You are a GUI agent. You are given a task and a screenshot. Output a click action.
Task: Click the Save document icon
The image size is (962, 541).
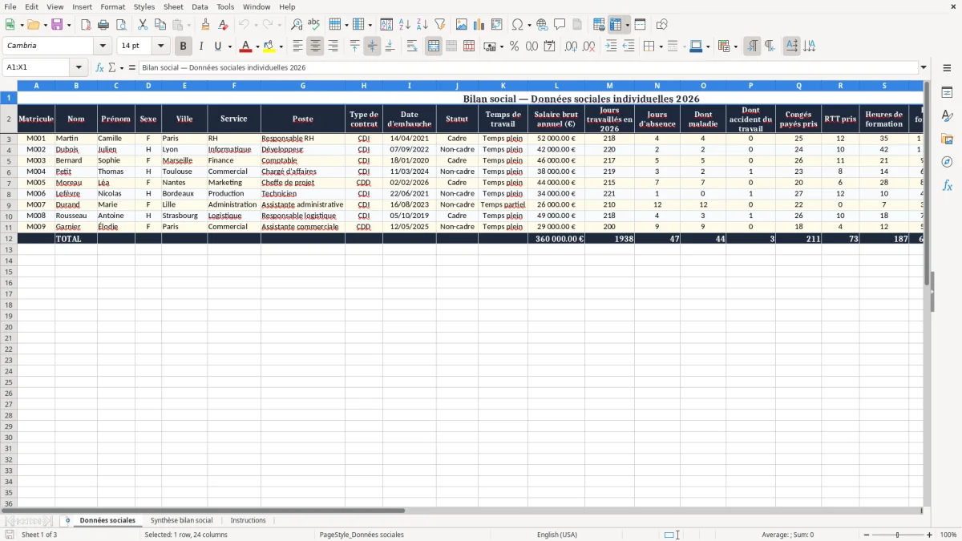[57, 25]
